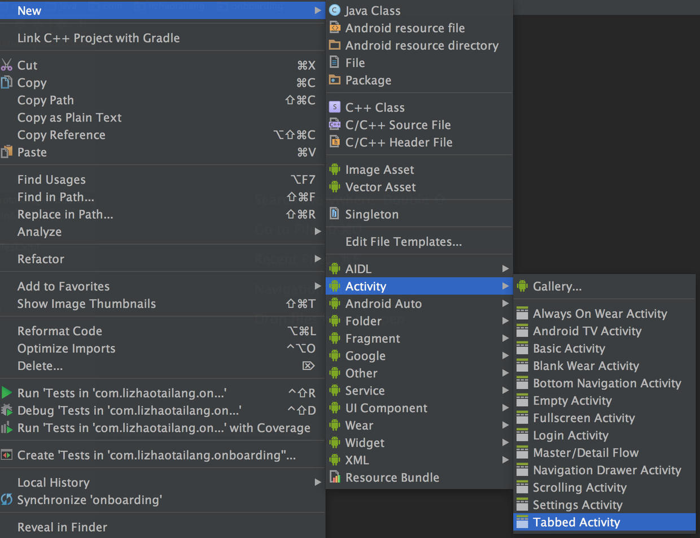Click the Debug Tests bug icon
Image resolution: width=700 pixels, height=538 pixels.
7,410
